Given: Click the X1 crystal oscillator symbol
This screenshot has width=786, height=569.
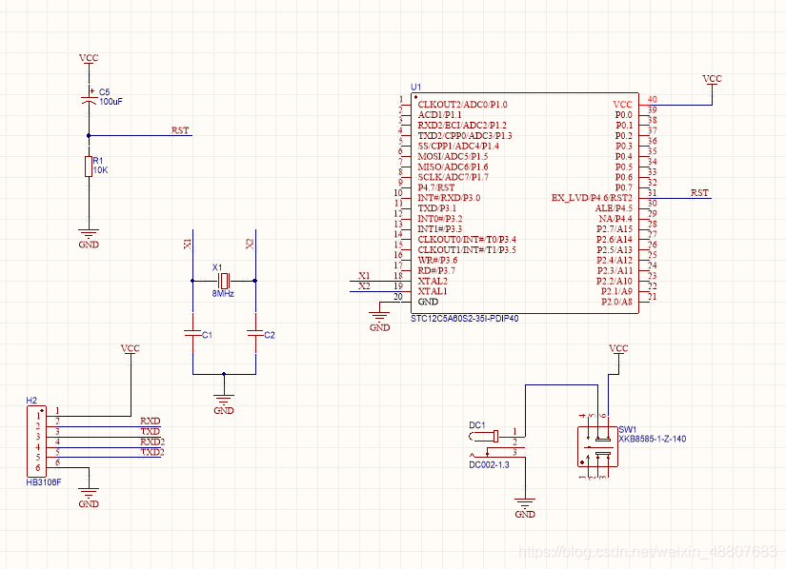Looking at the screenshot, I should tap(224, 281).
